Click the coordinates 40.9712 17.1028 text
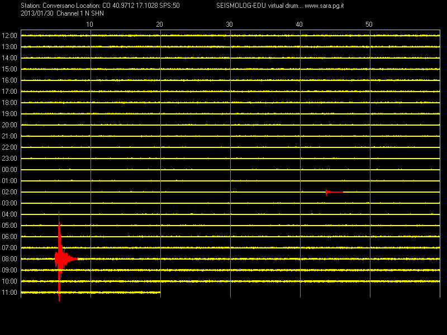The image size is (447, 335). click(x=135, y=6)
